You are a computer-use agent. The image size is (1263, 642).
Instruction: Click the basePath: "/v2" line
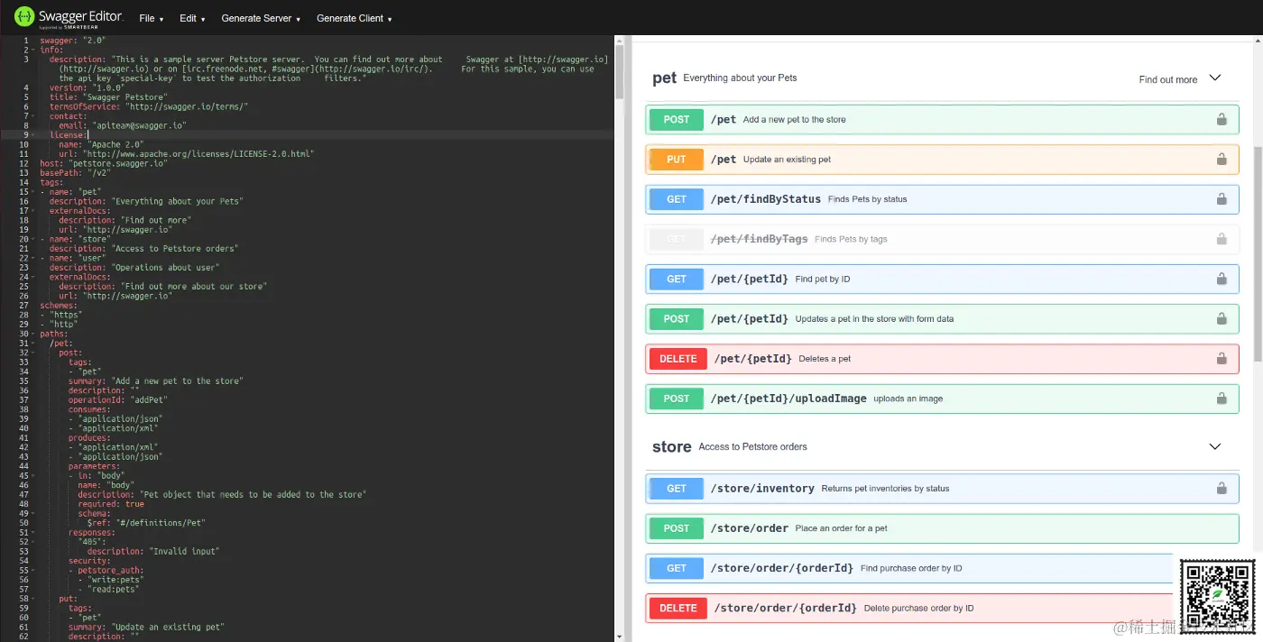point(75,173)
